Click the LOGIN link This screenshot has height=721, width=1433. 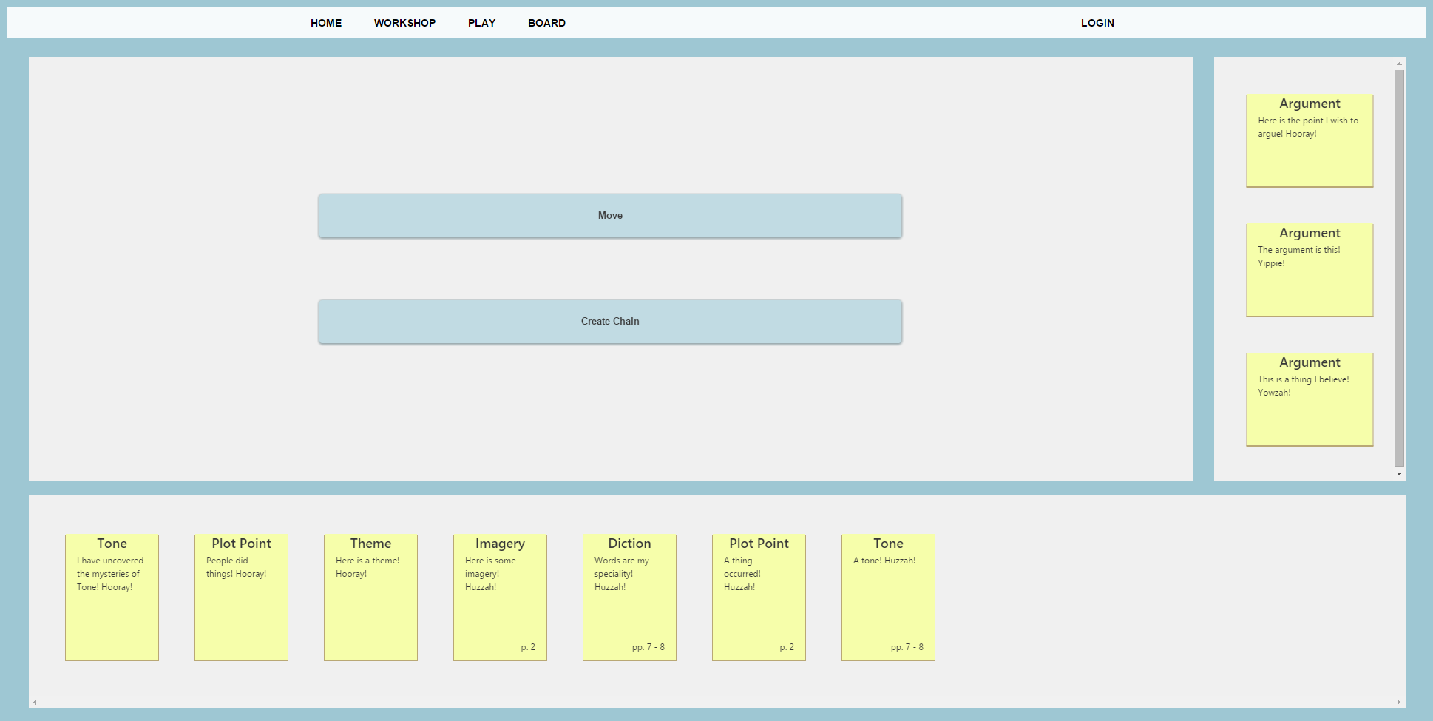click(1097, 23)
